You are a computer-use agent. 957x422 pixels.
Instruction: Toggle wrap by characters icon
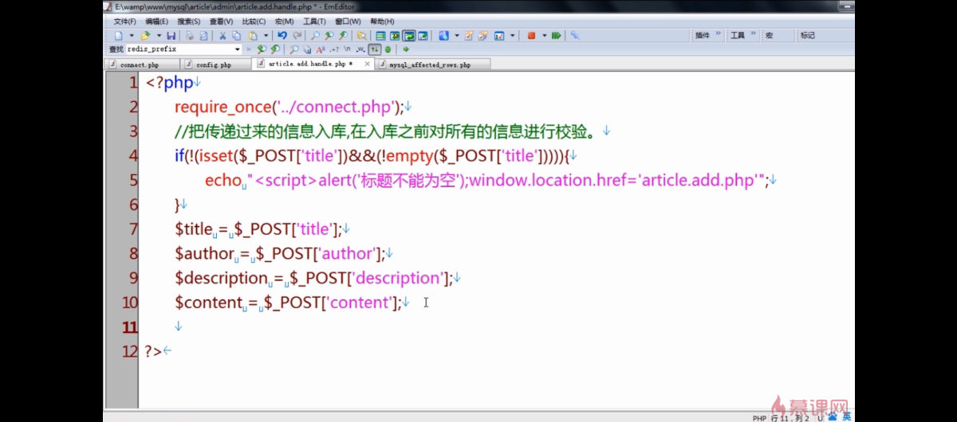click(395, 36)
